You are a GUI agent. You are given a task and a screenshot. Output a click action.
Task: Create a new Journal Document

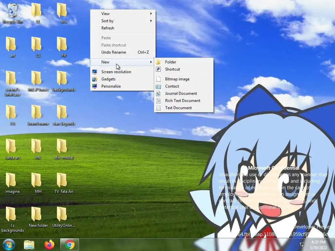click(x=184, y=93)
